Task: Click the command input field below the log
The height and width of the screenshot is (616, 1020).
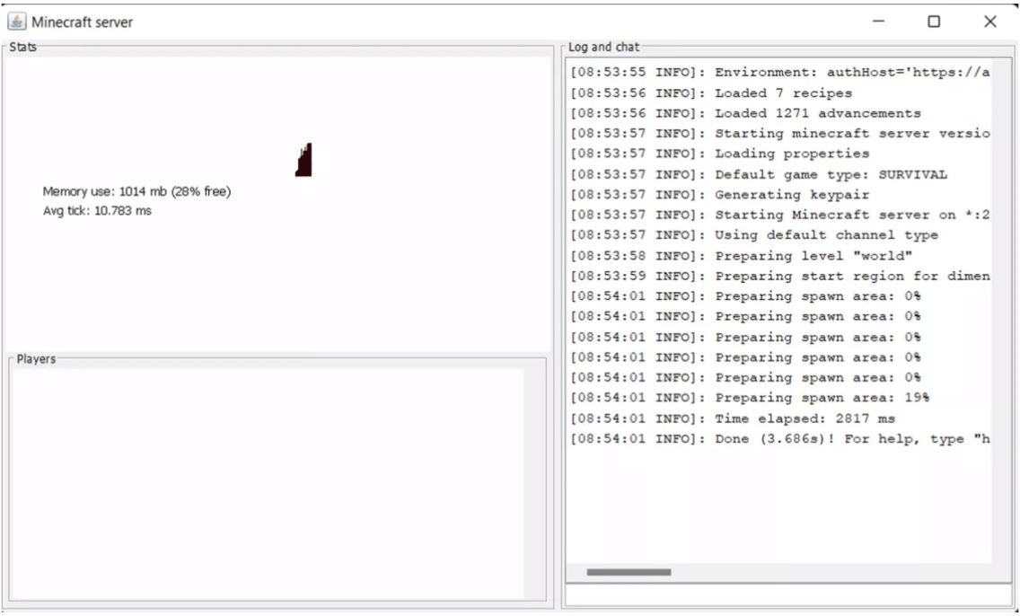Action: pyautogui.click(x=787, y=595)
